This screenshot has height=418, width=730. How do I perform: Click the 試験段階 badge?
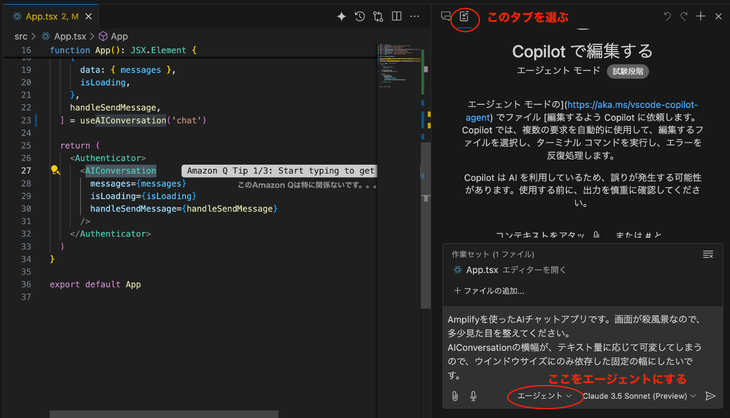[x=628, y=71]
